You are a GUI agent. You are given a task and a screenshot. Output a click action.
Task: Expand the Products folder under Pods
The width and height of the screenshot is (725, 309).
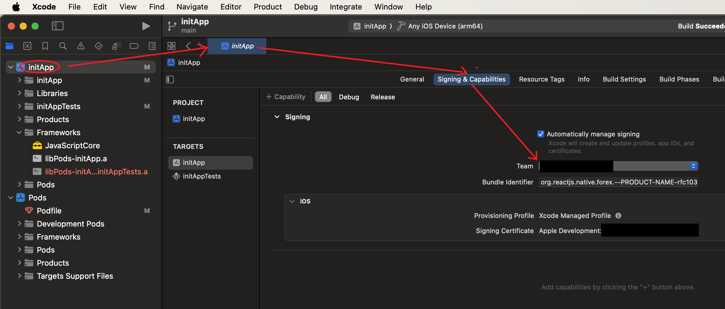point(19,263)
